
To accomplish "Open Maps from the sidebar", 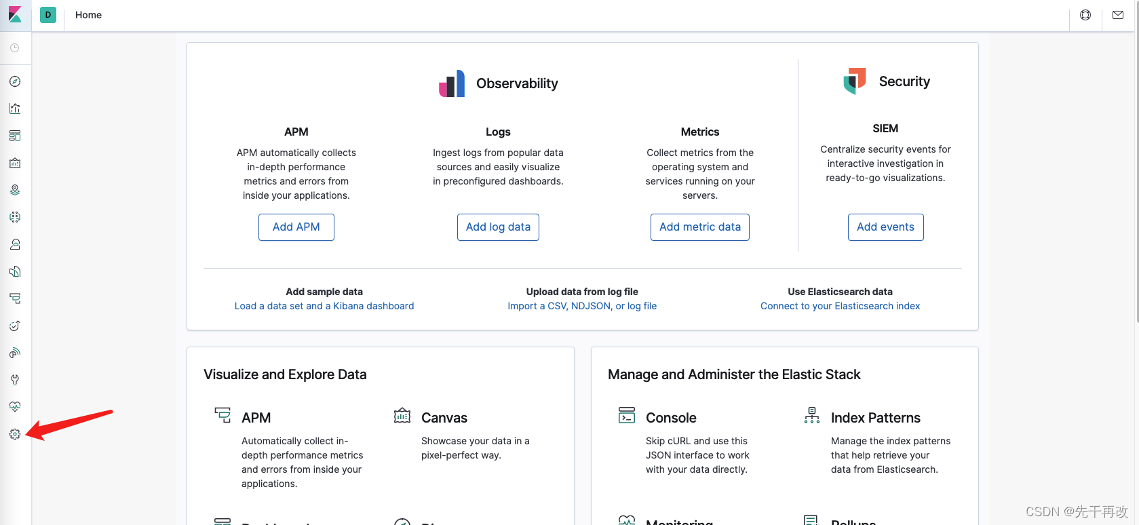I will point(15,190).
